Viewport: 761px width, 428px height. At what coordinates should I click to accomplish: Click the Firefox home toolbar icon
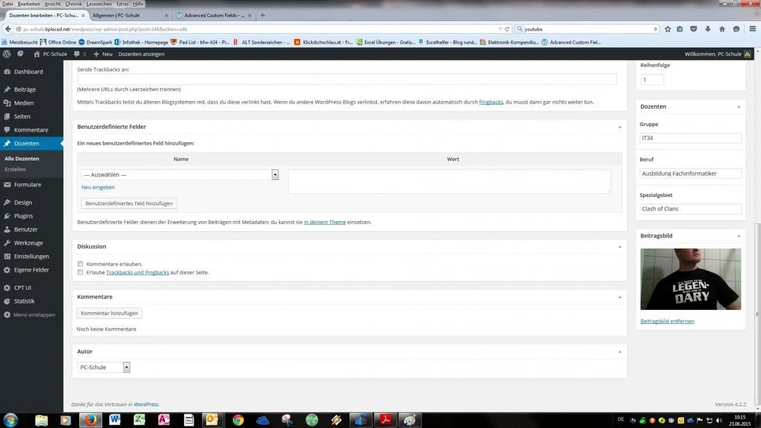pyautogui.click(x=722, y=29)
